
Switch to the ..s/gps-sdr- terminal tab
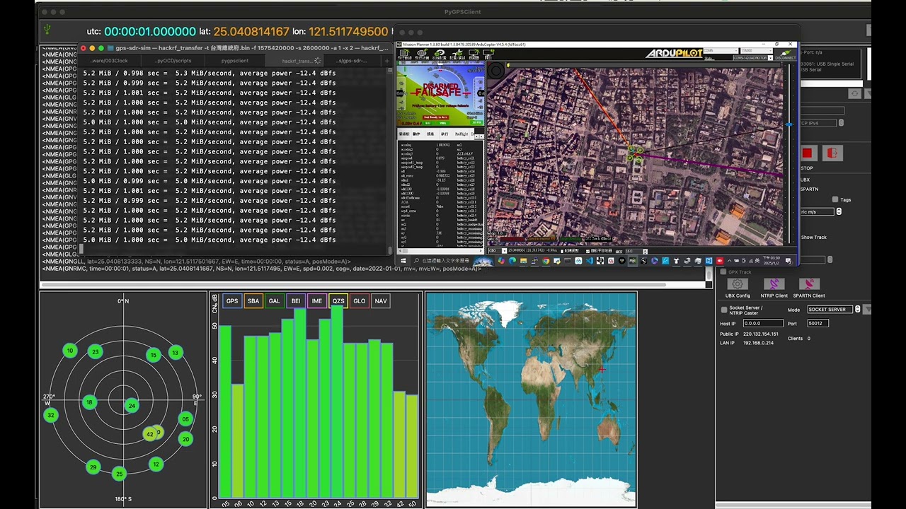[x=352, y=61]
